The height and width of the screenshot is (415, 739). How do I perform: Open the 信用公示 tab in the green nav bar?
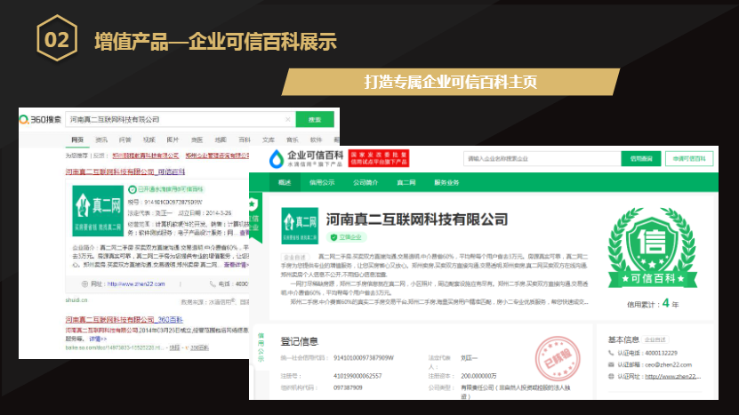322,183
